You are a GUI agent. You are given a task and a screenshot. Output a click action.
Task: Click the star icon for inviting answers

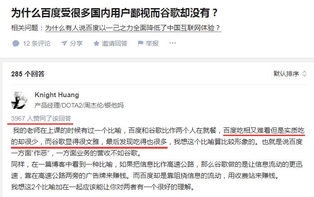pos(96,43)
